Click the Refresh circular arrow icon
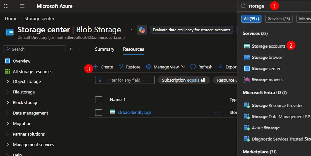The height and width of the screenshot is (156, 311). pos(193,66)
